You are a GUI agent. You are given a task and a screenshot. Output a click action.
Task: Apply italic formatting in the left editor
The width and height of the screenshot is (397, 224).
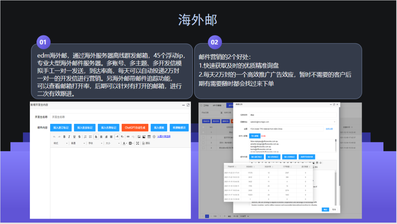click(x=69, y=137)
